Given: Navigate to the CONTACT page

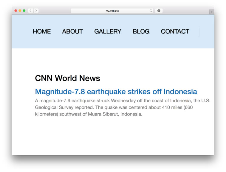Looking at the screenshot, I should 175,32.
